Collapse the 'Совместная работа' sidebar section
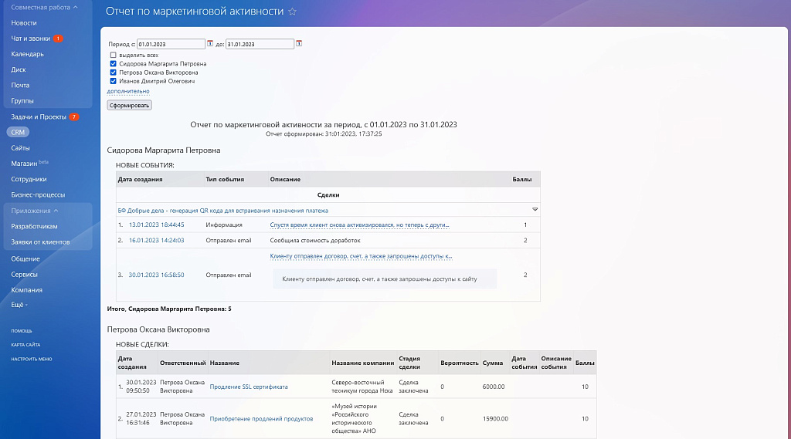This screenshot has width=791, height=439. pyautogui.click(x=75, y=7)
